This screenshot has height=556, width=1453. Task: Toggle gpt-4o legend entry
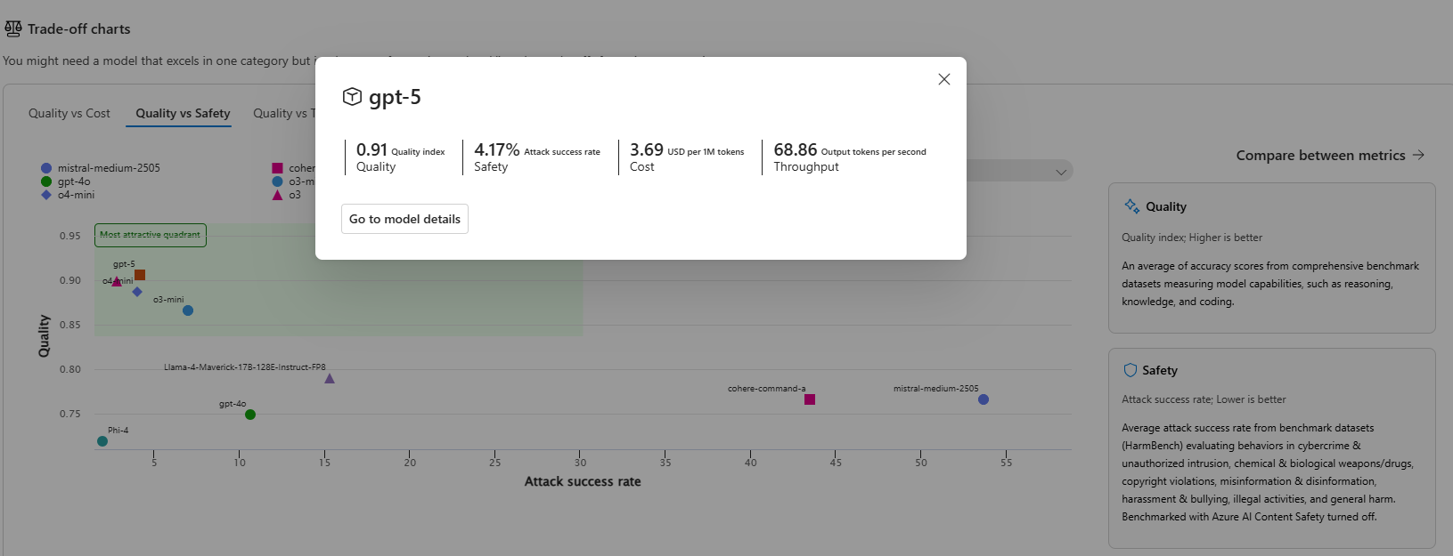66,181
